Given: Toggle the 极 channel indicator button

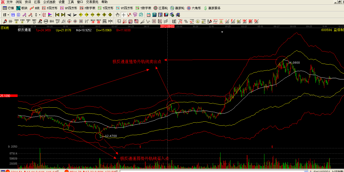Looking at the screenshot, I should click(44, 15).
